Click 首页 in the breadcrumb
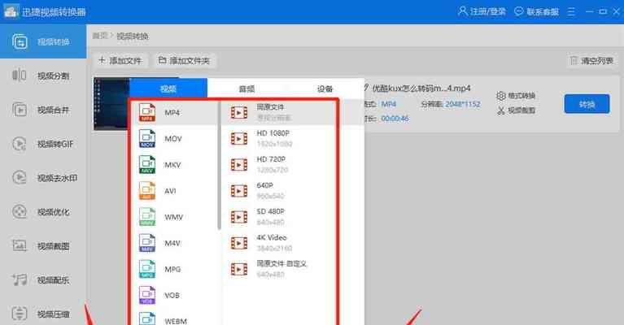Image resolution: width=624 pixels, height=325 pixels. tap(100, 36)
